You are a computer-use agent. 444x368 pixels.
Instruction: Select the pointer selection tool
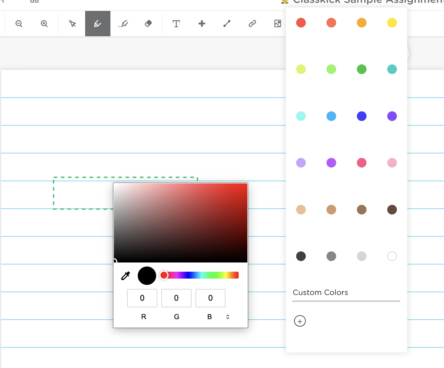coord(72,24)
